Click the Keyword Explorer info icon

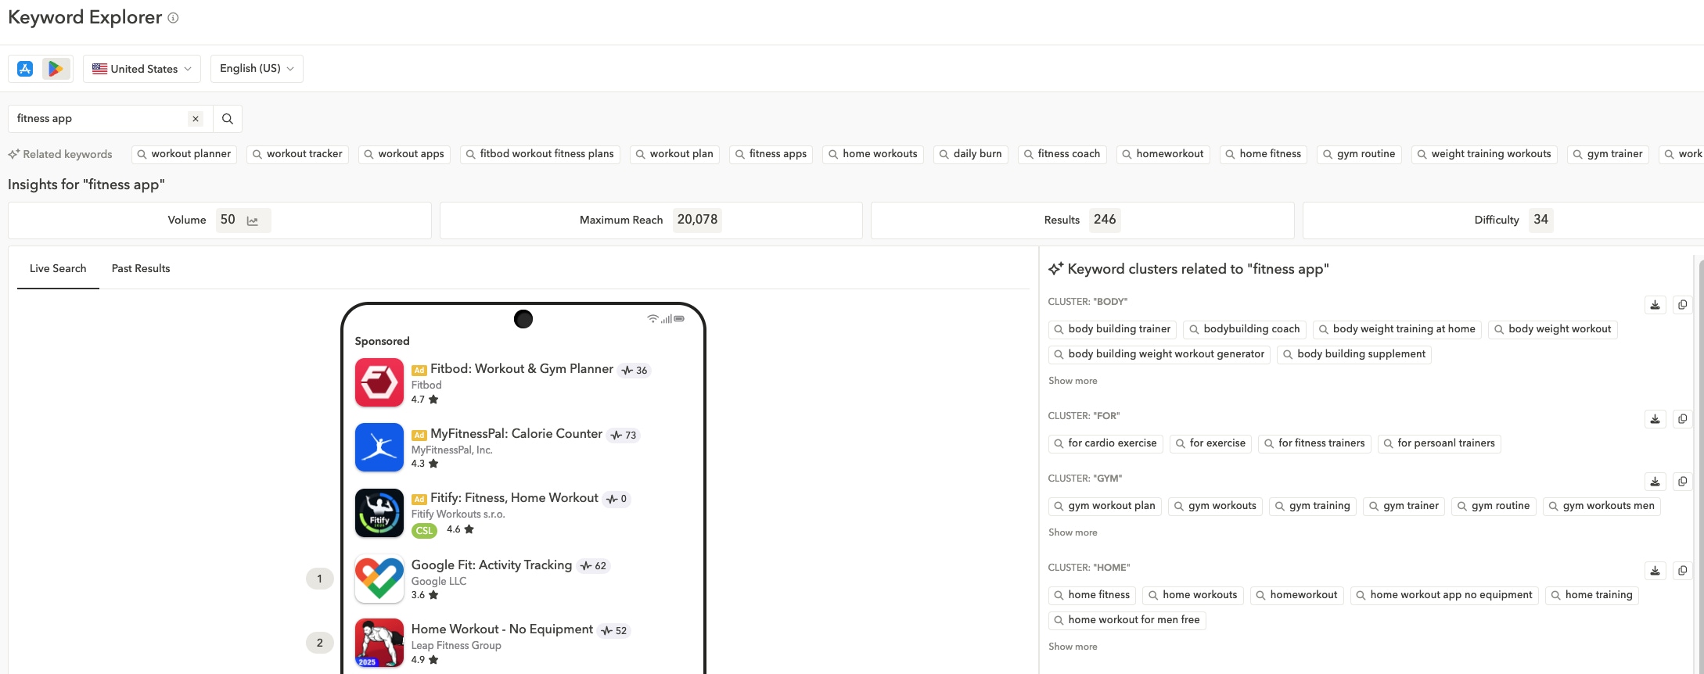pos(173,18)
